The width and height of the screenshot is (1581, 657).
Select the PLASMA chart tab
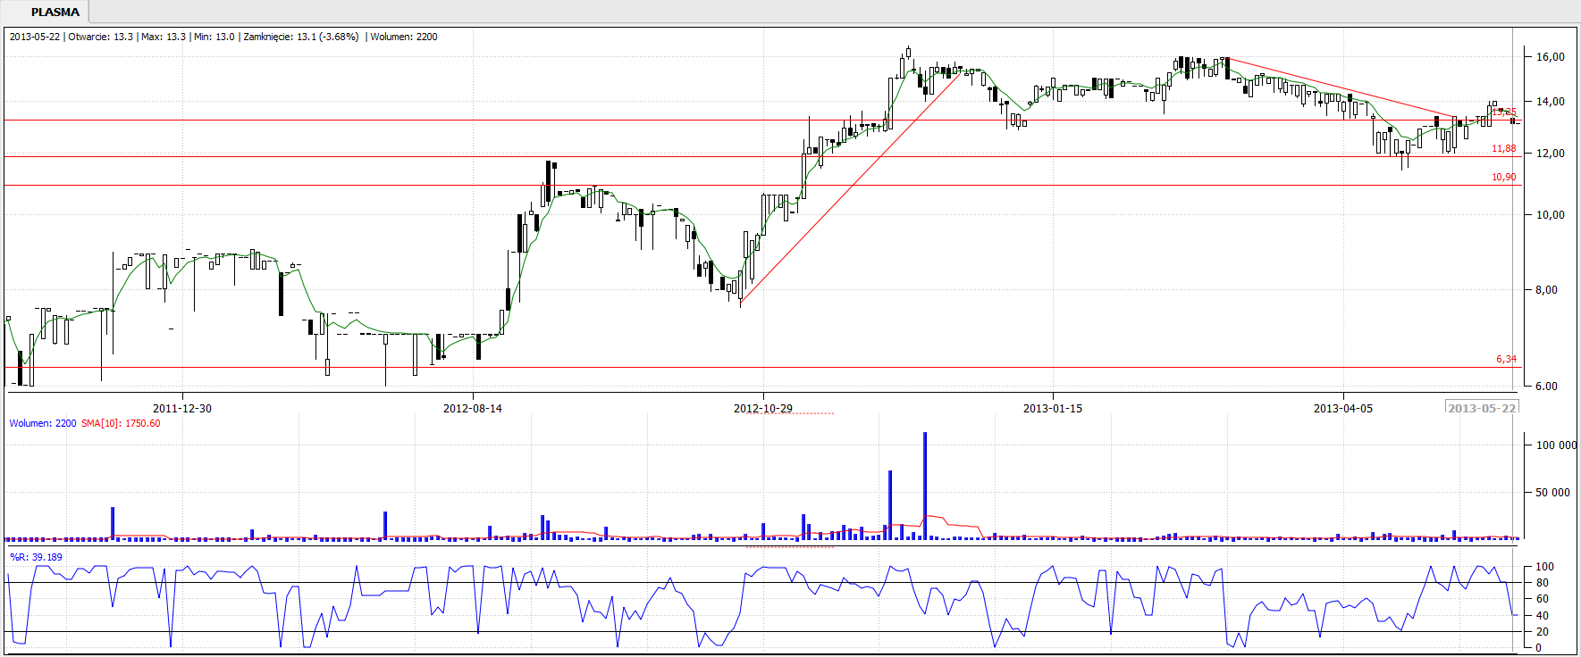[x=55, y=12]
